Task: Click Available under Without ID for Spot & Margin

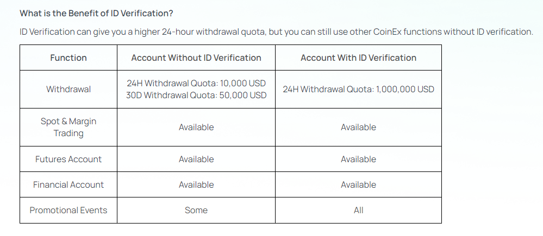Action: coord(196,127)
